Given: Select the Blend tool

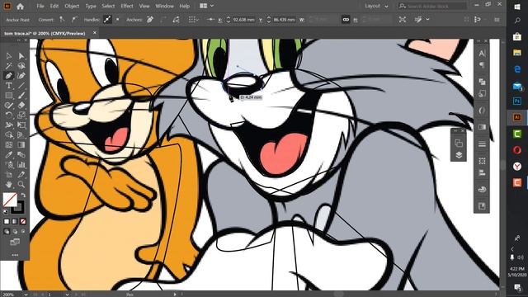Looking at the screenshot, I should [21, 154].
